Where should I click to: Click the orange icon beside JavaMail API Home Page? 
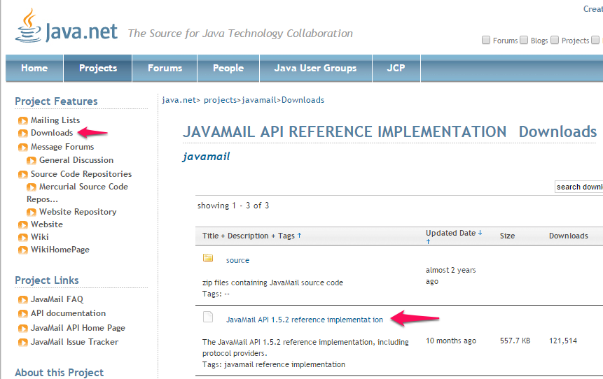23,329
